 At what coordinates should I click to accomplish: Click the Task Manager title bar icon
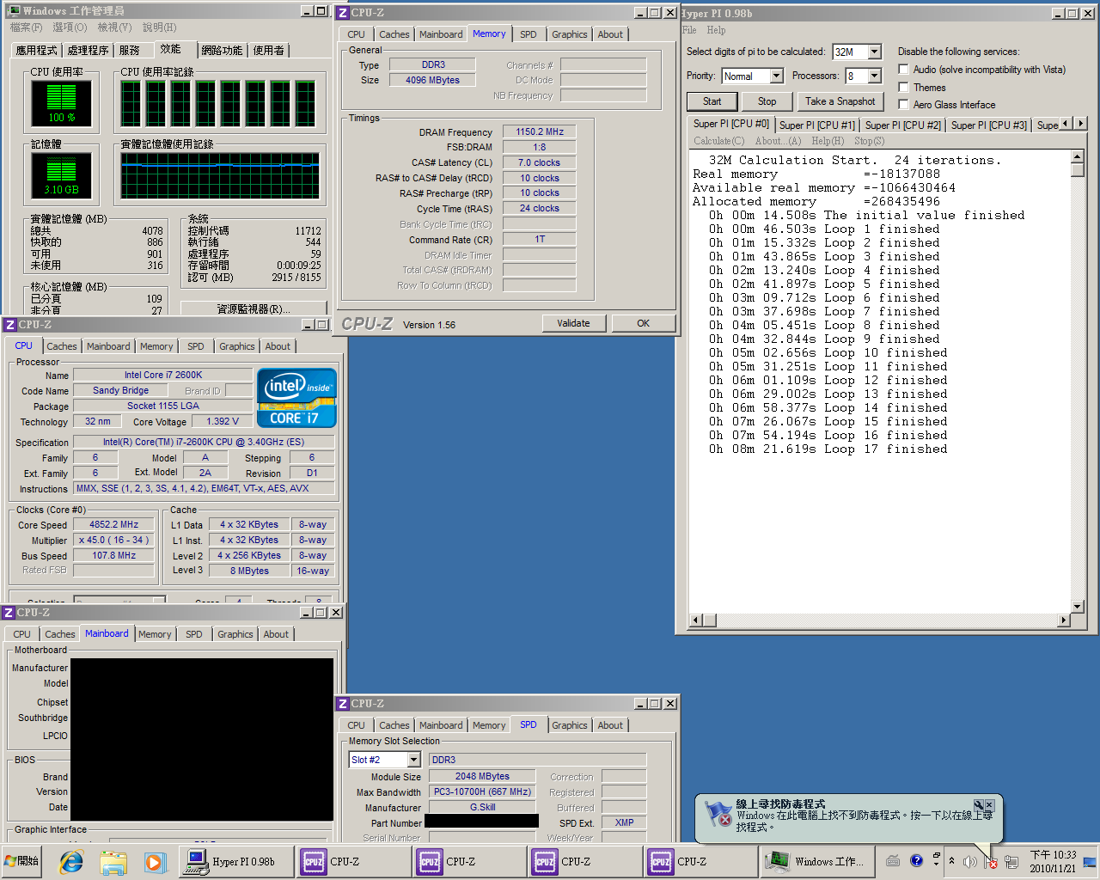coord(13,11)
